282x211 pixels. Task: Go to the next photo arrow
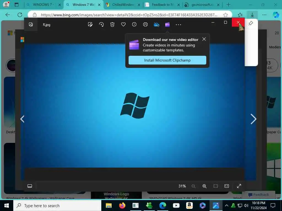point(253,119)
